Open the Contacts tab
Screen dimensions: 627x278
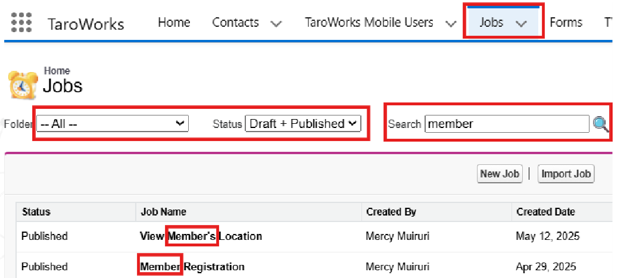click(x=236, y=23)
